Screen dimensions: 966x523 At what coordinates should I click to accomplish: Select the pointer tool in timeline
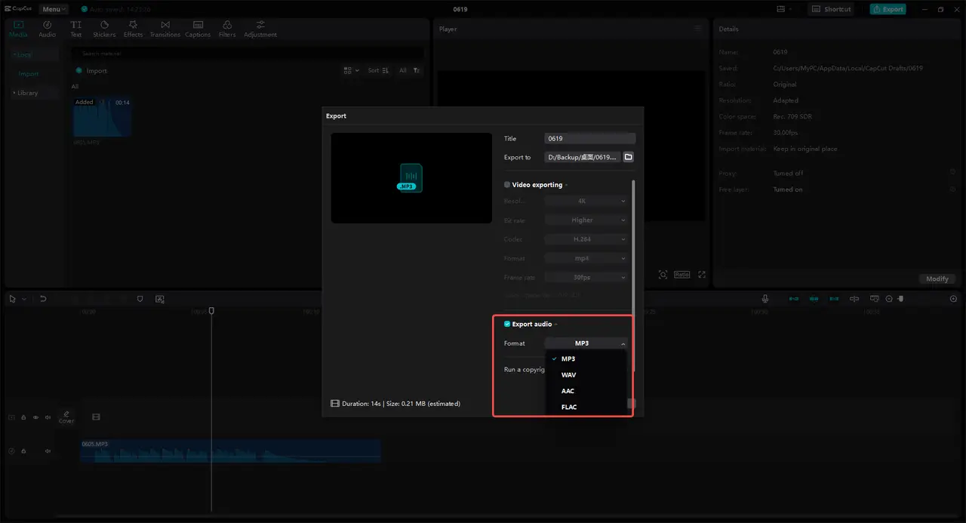12,299
